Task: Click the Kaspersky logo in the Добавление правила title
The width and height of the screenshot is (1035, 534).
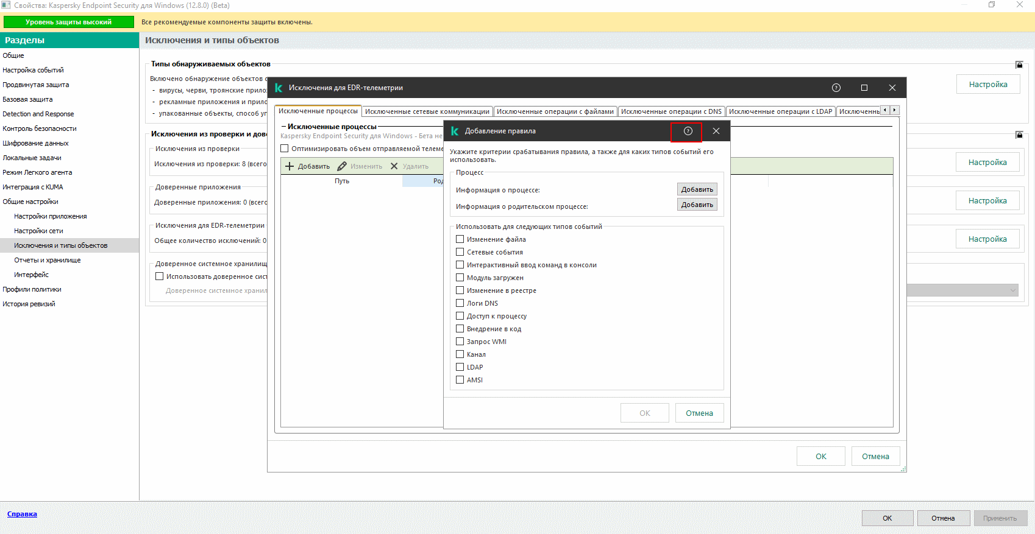Action: click(x=454, y=131)
